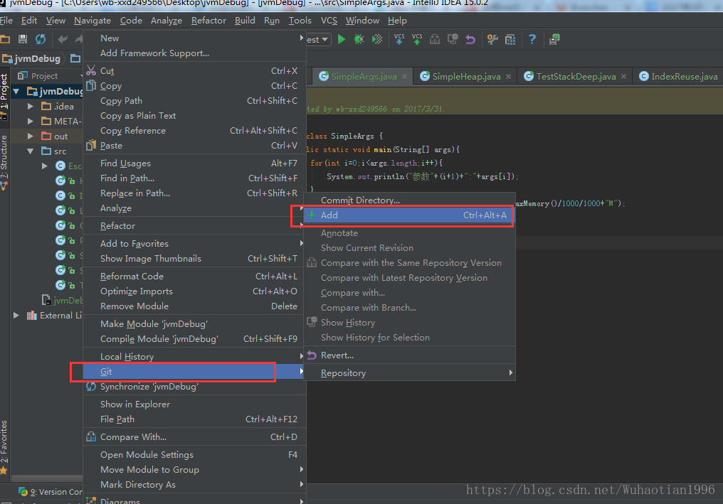Viewport: 723px width, 504px height.
Task: Expand the out folder
Action: [31, 136]
